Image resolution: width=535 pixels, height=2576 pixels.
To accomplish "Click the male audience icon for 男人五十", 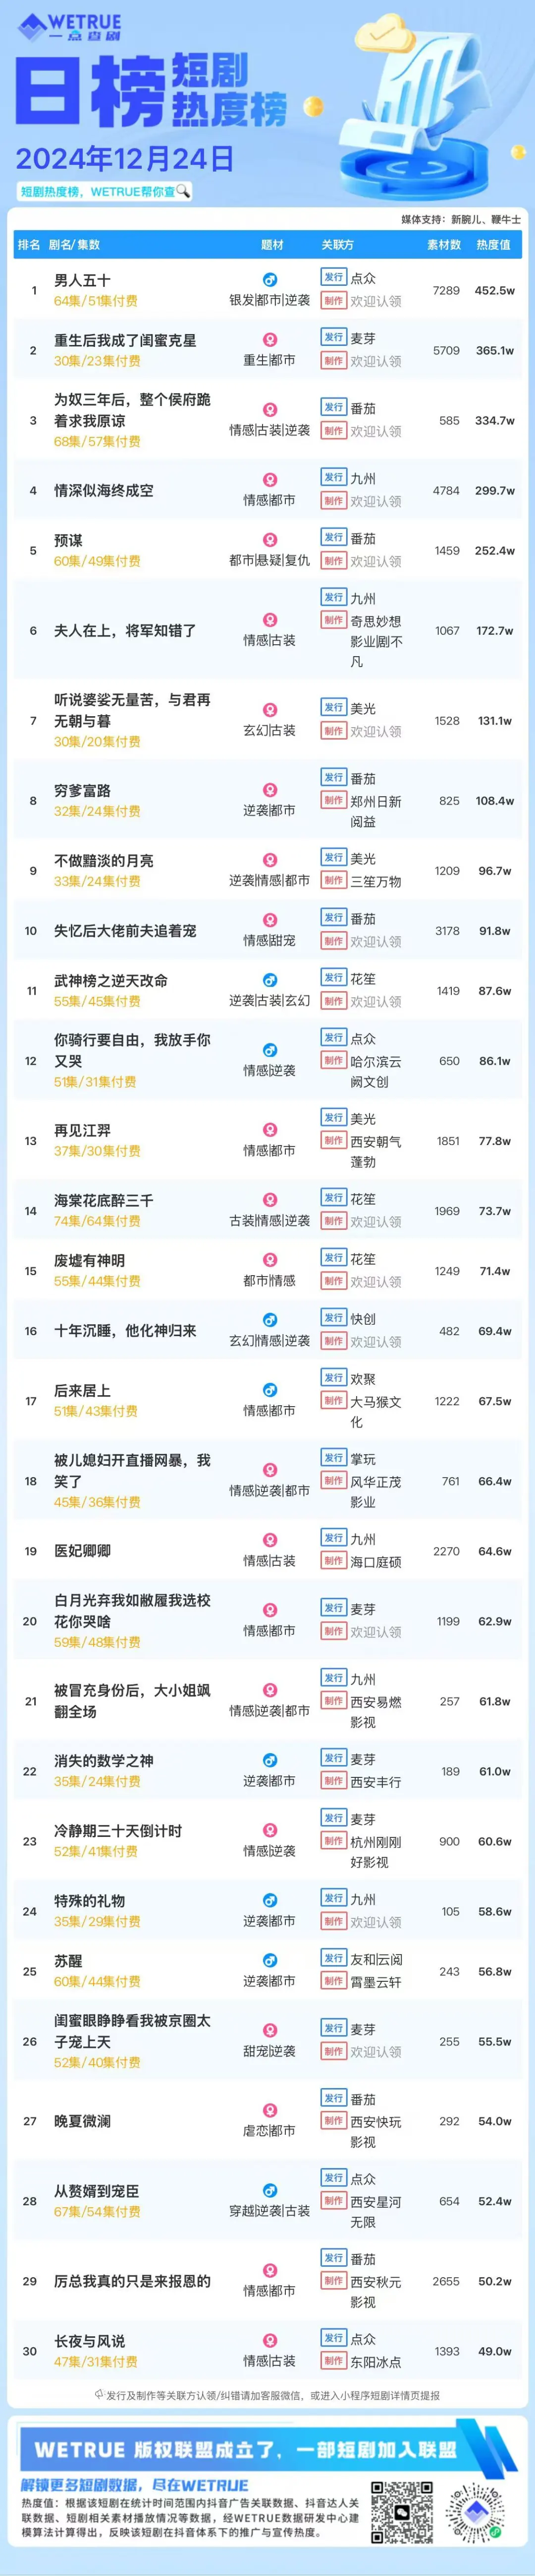I will click(269, 280).
